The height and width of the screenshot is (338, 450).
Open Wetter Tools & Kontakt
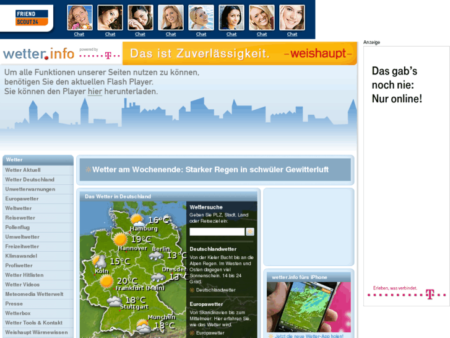[x=38, y=322]
